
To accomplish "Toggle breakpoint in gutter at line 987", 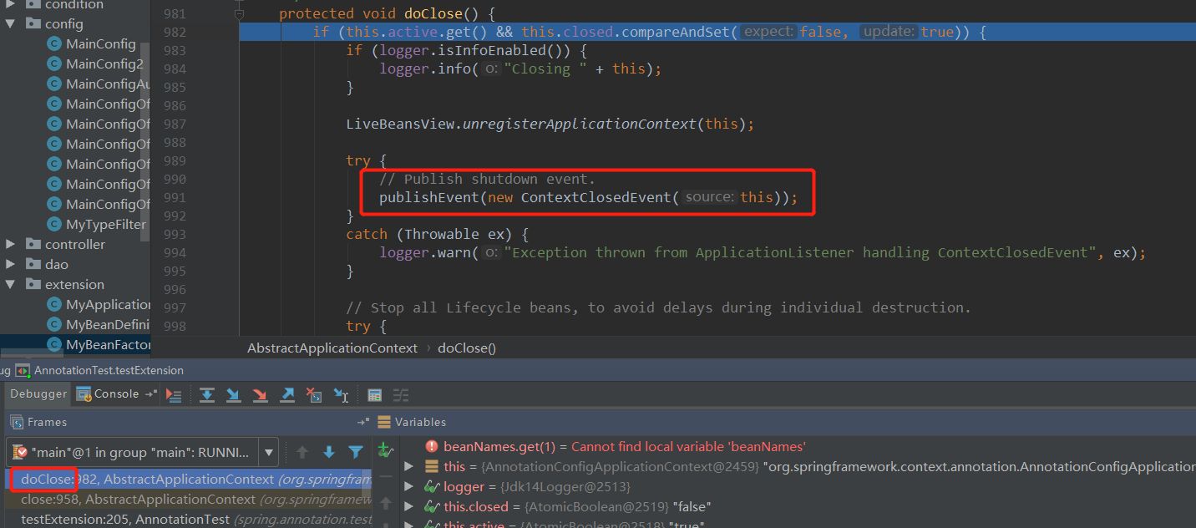I will (217, 124).
